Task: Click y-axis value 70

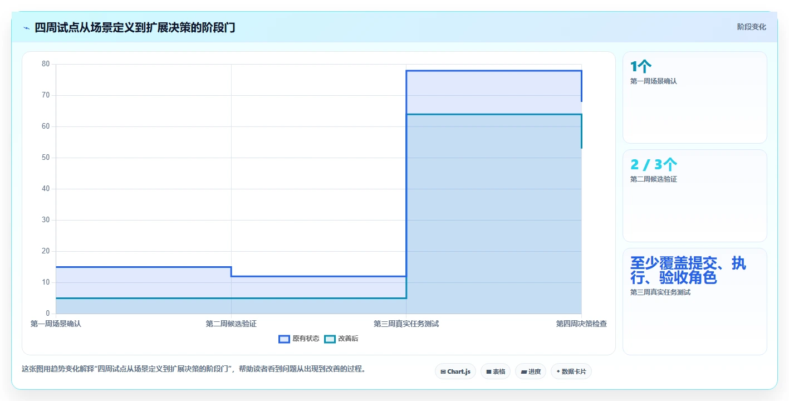Action: (x=46, y=95)
